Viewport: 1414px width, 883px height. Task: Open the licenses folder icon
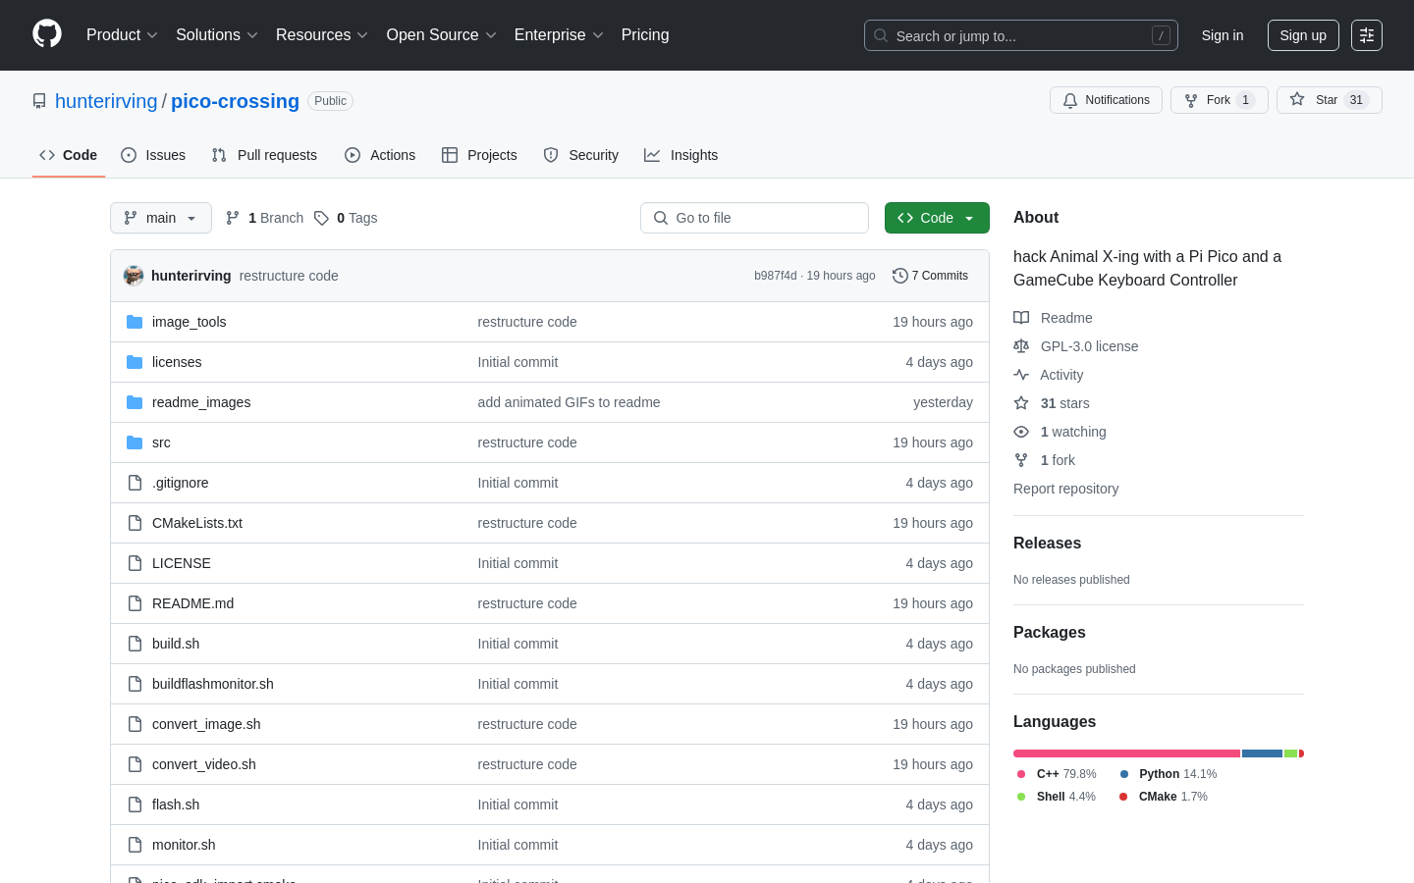(x=135, y=362)
